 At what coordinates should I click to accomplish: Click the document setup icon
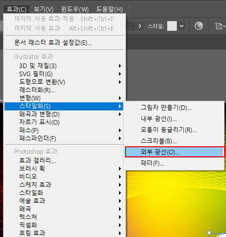219,26
